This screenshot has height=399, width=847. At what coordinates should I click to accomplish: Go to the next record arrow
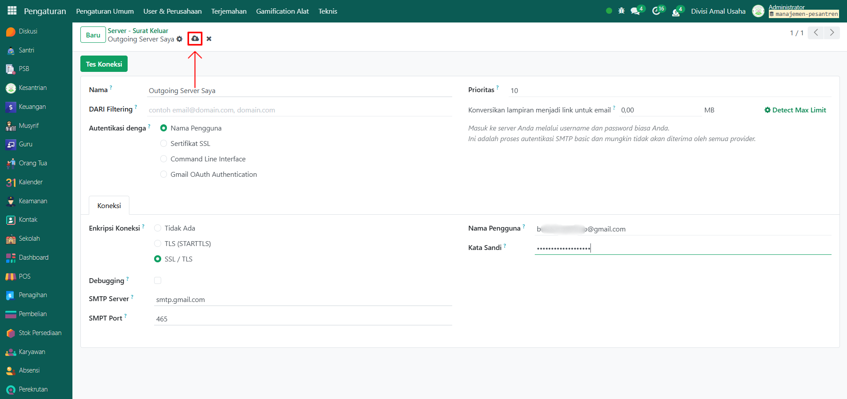(x=832, y=33)
